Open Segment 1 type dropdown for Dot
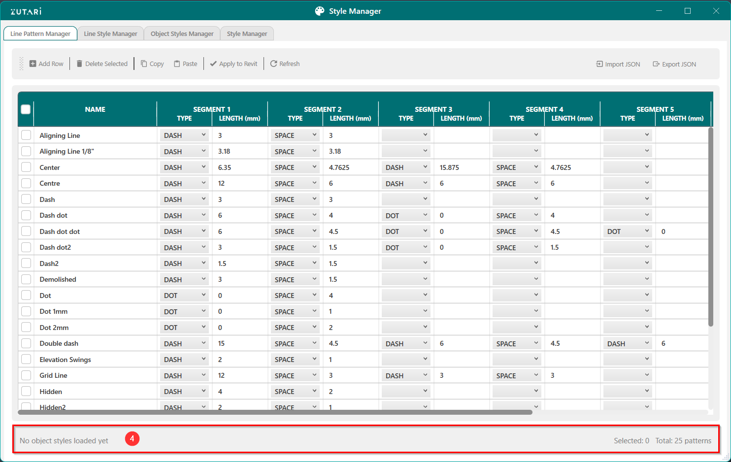The height and width of the screenshot is (462, 731). (184, 296)
